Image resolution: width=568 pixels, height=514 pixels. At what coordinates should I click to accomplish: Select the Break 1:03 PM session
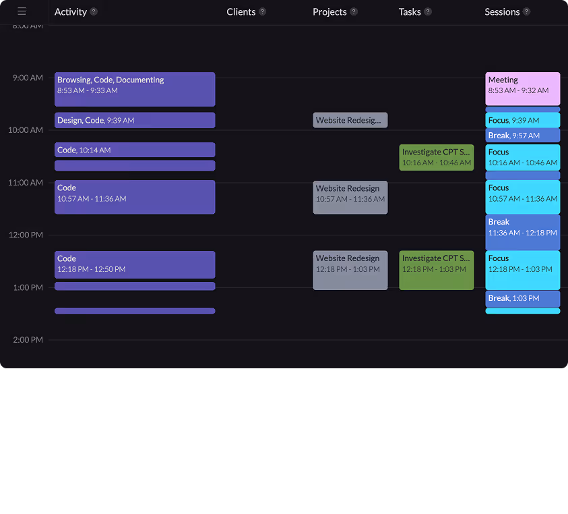pyautogui.click(x=523, y=299)
